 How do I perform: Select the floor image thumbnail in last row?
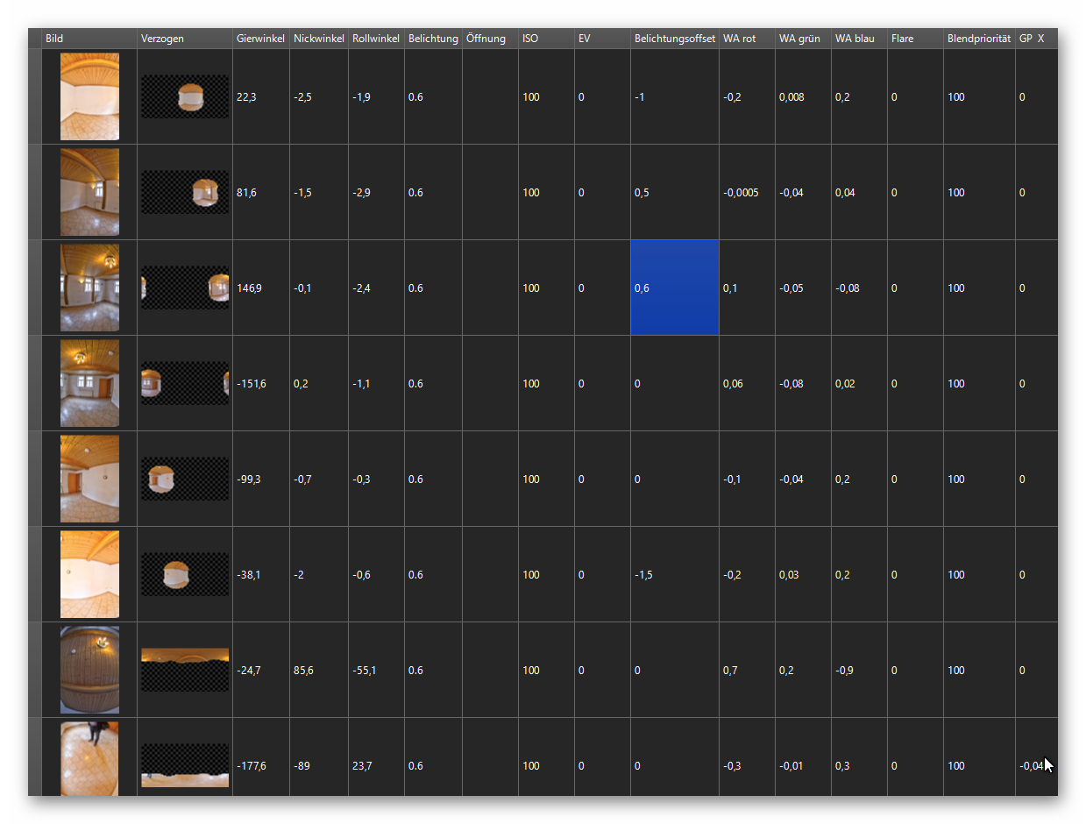point(89,759)
